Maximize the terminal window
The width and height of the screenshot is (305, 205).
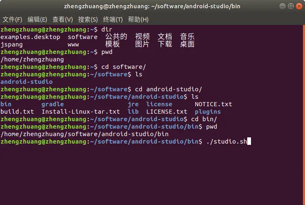click(x=291, y=6)
